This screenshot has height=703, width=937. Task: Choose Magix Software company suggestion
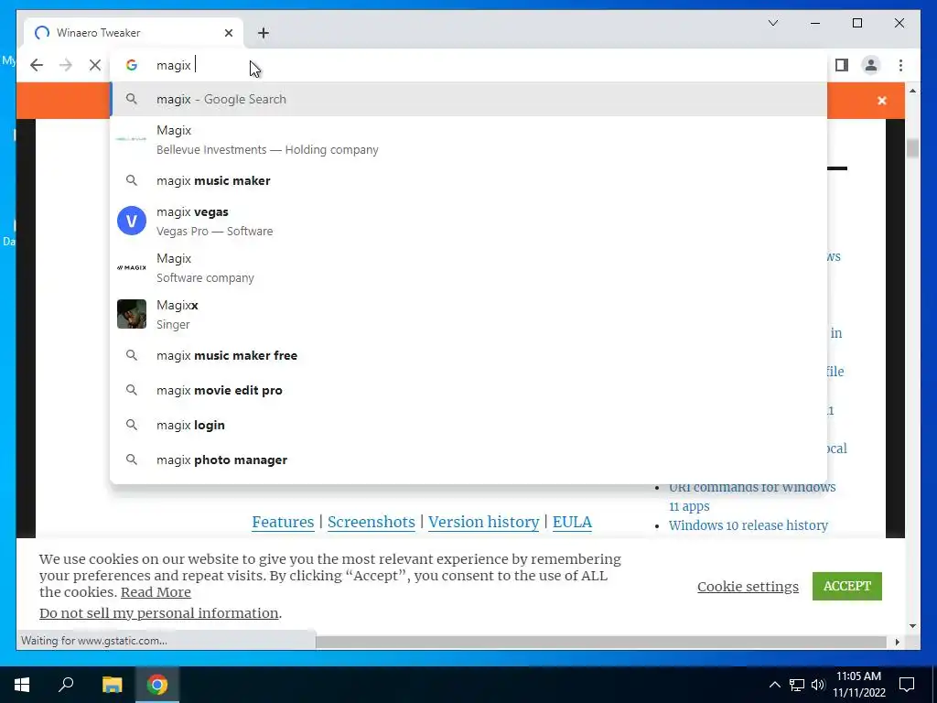pos(468,268)
